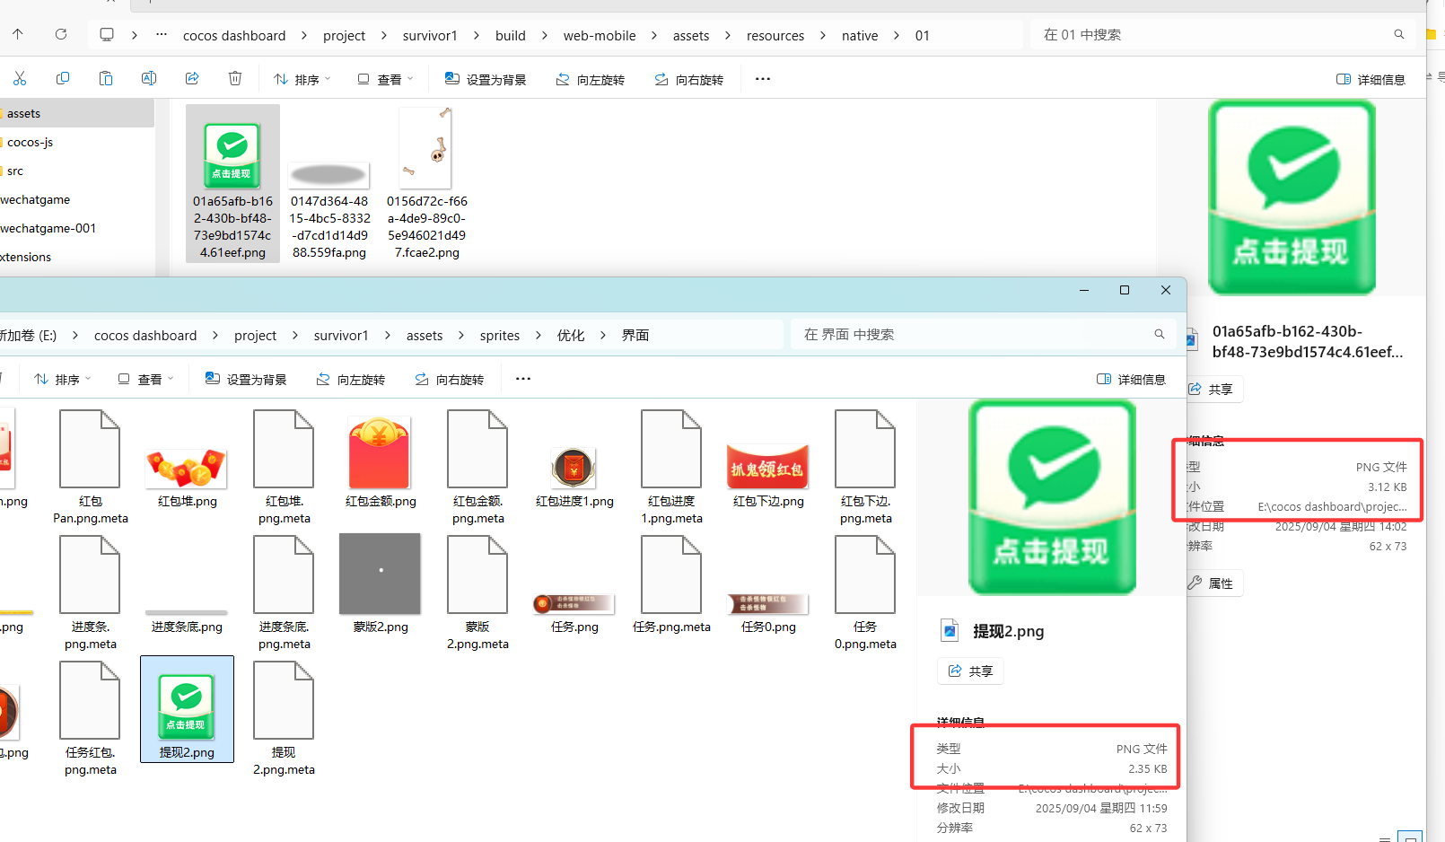Select the 红包Pan.png.meta file

[x=91, y=467]
